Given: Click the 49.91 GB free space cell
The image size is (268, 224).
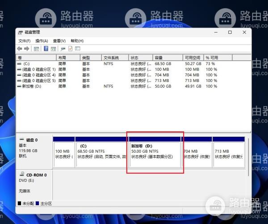Looking at the screenshot, I should point(193,86).
